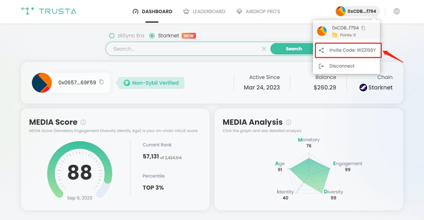Click MEDIA Analysis info icon

pos(288,122)
